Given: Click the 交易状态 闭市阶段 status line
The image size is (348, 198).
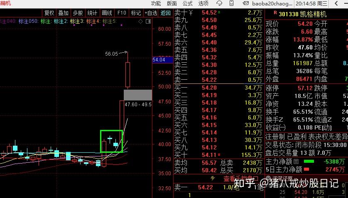Looking at the screenshot, I should coord(306,145).
